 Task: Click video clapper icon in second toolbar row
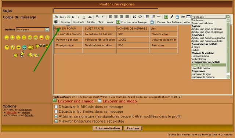152,22
